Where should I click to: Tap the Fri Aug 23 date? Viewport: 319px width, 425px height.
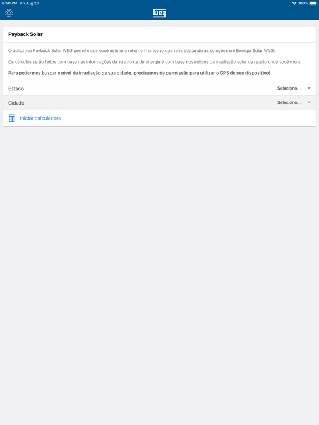tap(29, 3)
